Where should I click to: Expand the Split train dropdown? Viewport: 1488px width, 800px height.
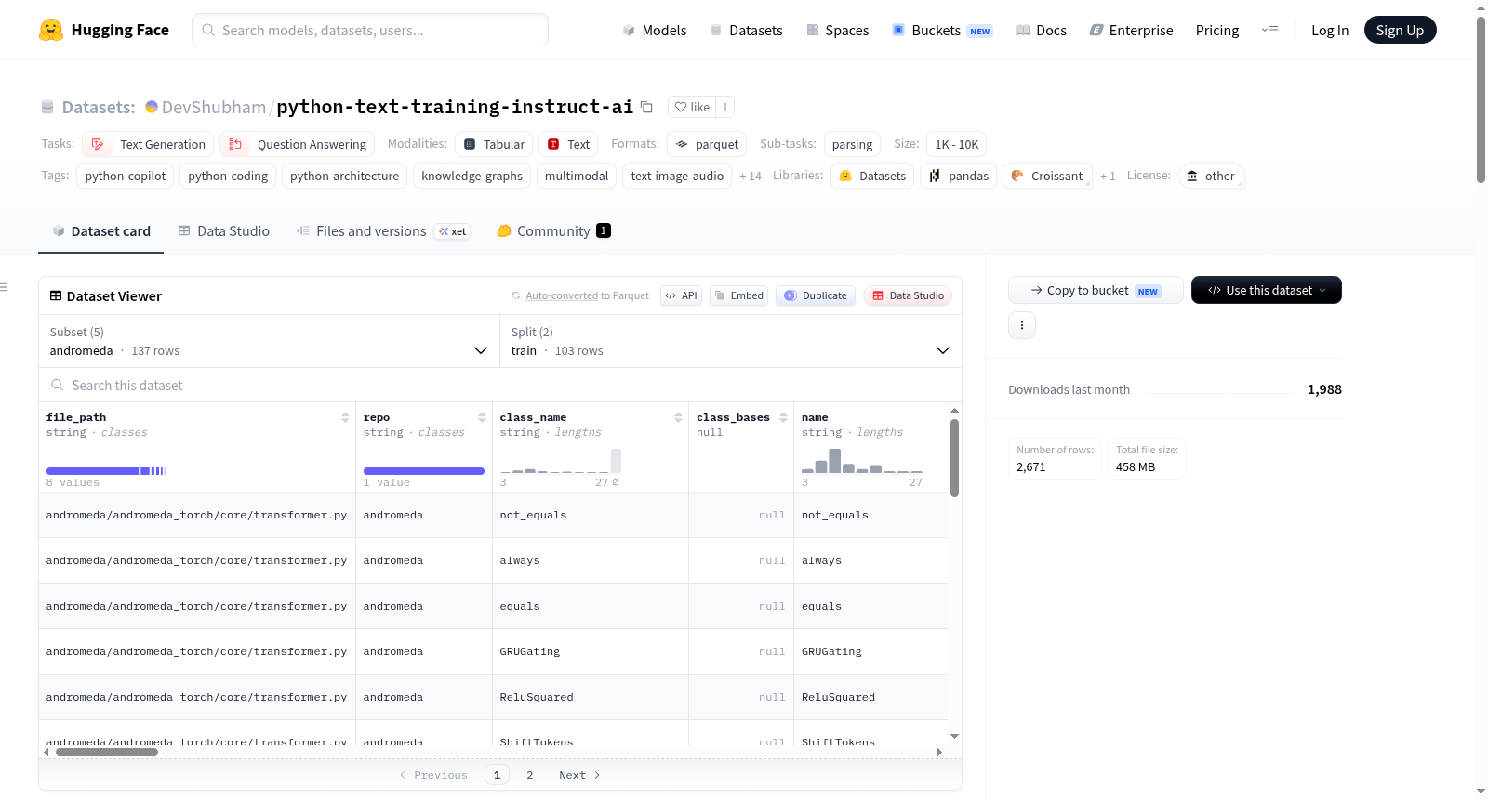(x=731, y=341)
